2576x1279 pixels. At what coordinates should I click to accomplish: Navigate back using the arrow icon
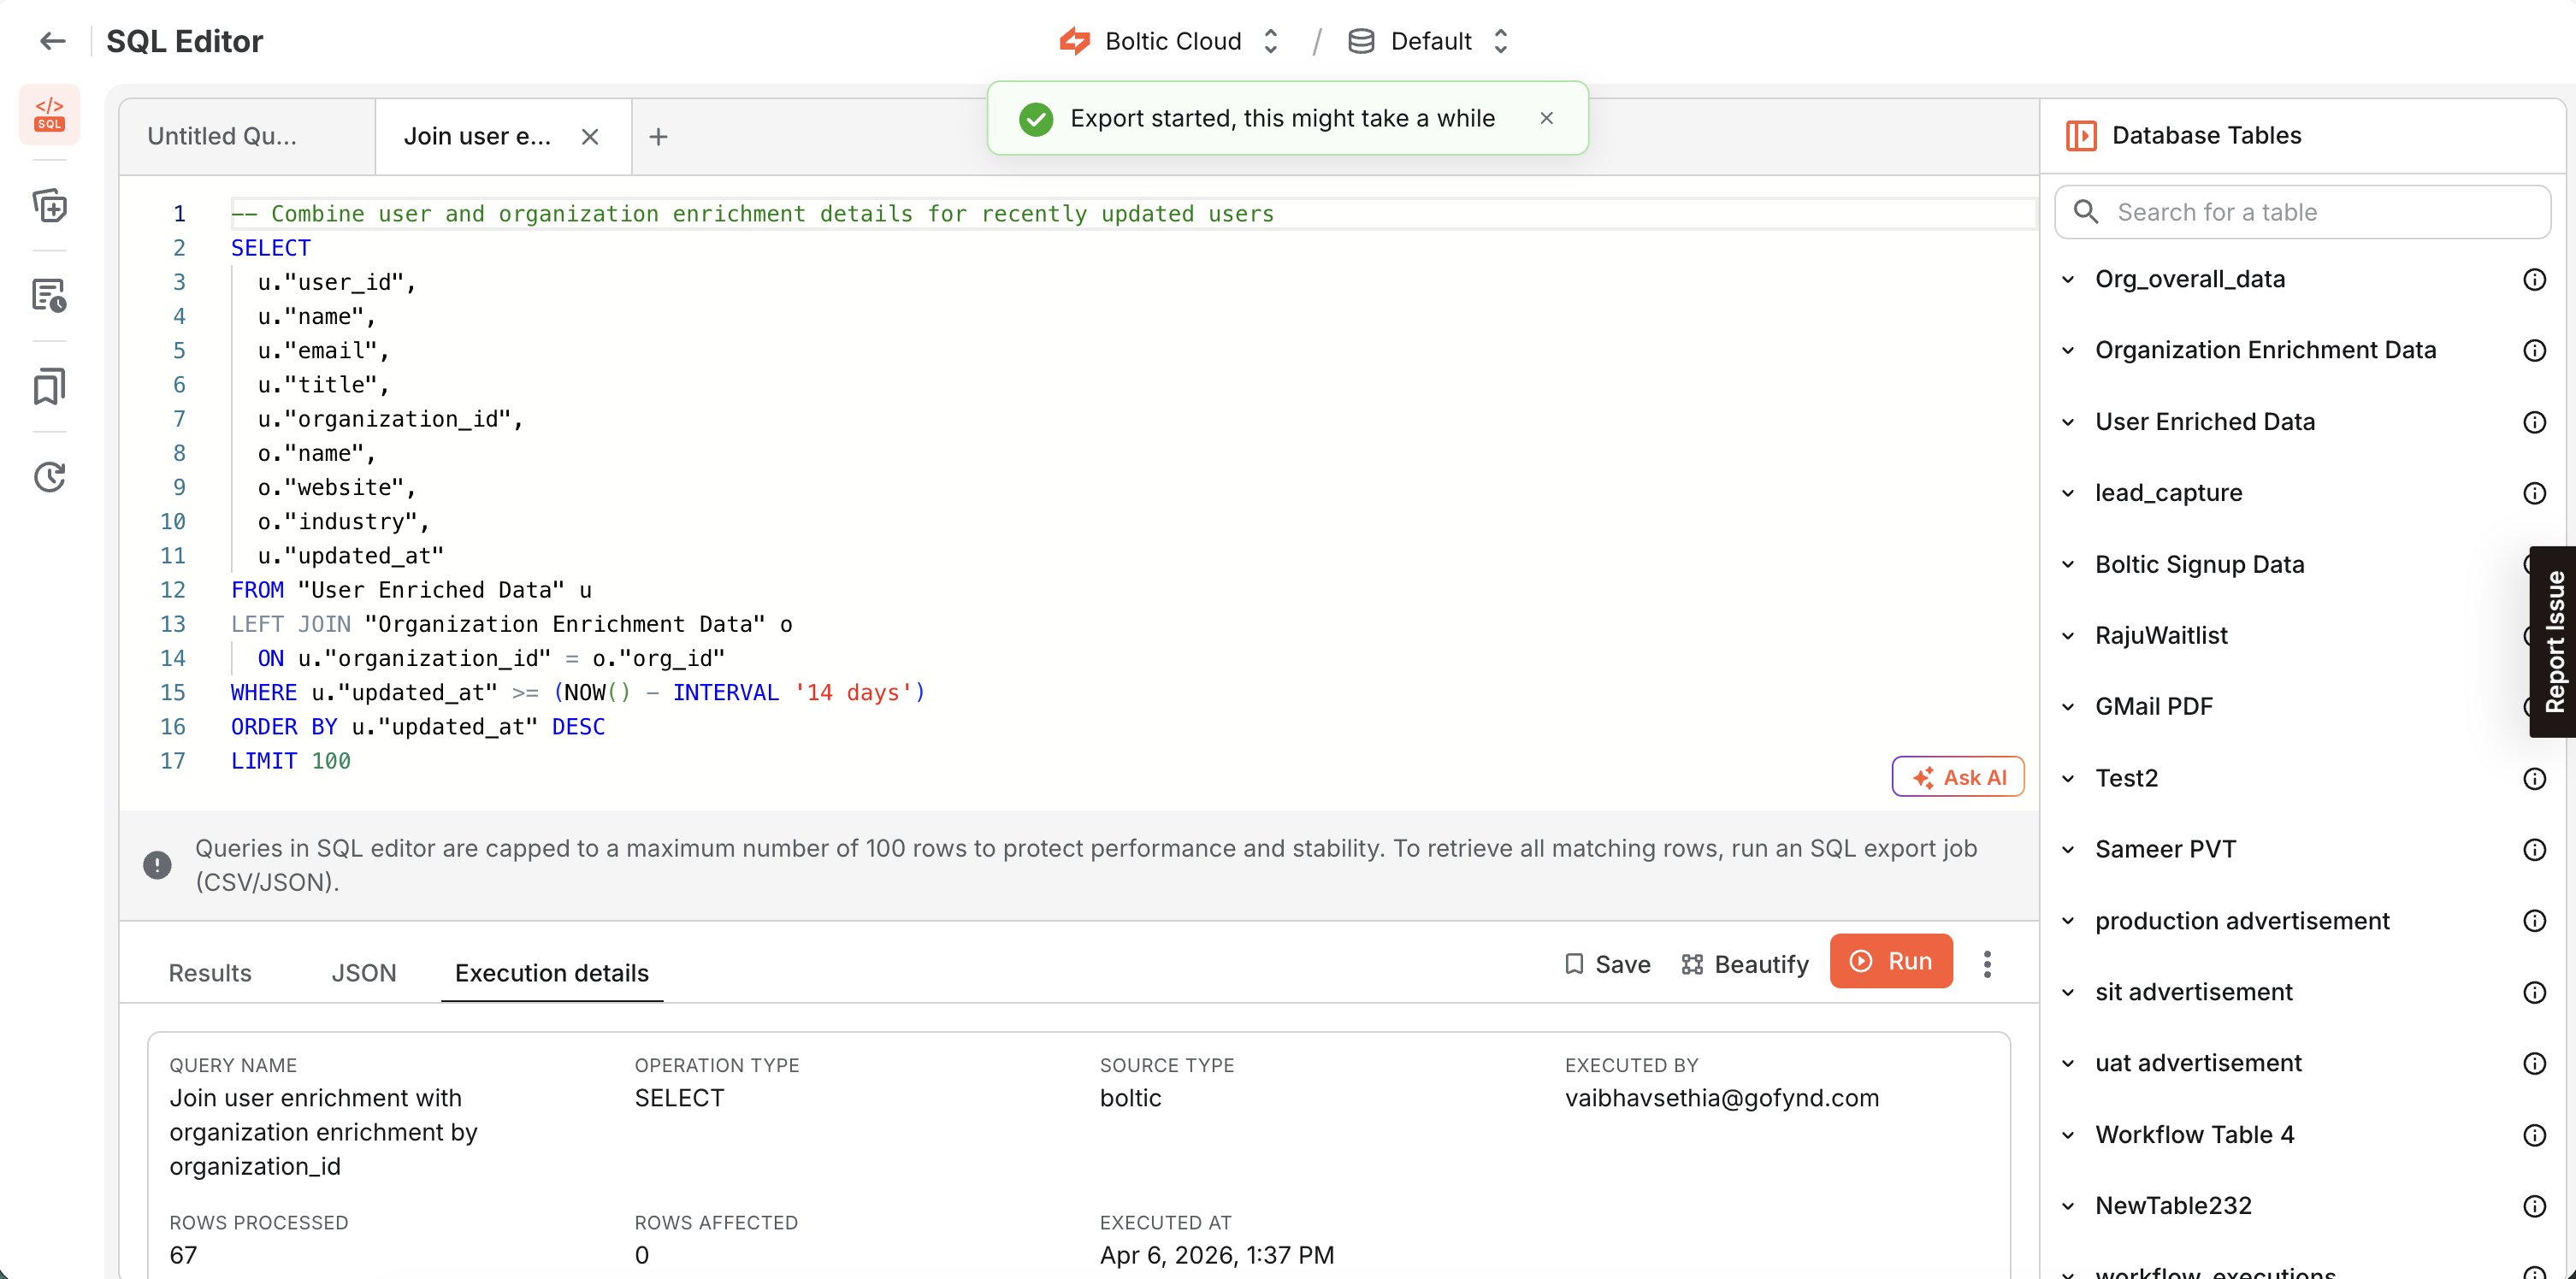(x=52, y=41)
